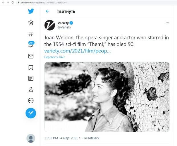Screen dimensions: 177x146
Task: Click the tweet timestamp 11:33 PM
Action: 51,138
